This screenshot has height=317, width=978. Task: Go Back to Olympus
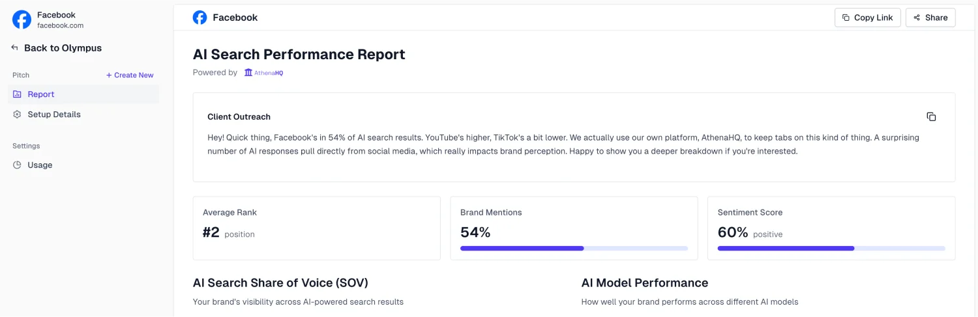63,48
